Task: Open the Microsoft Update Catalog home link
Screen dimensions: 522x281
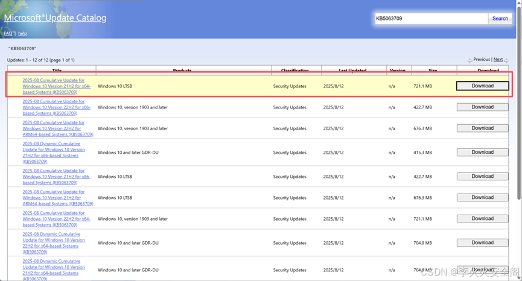Action: 56,17
